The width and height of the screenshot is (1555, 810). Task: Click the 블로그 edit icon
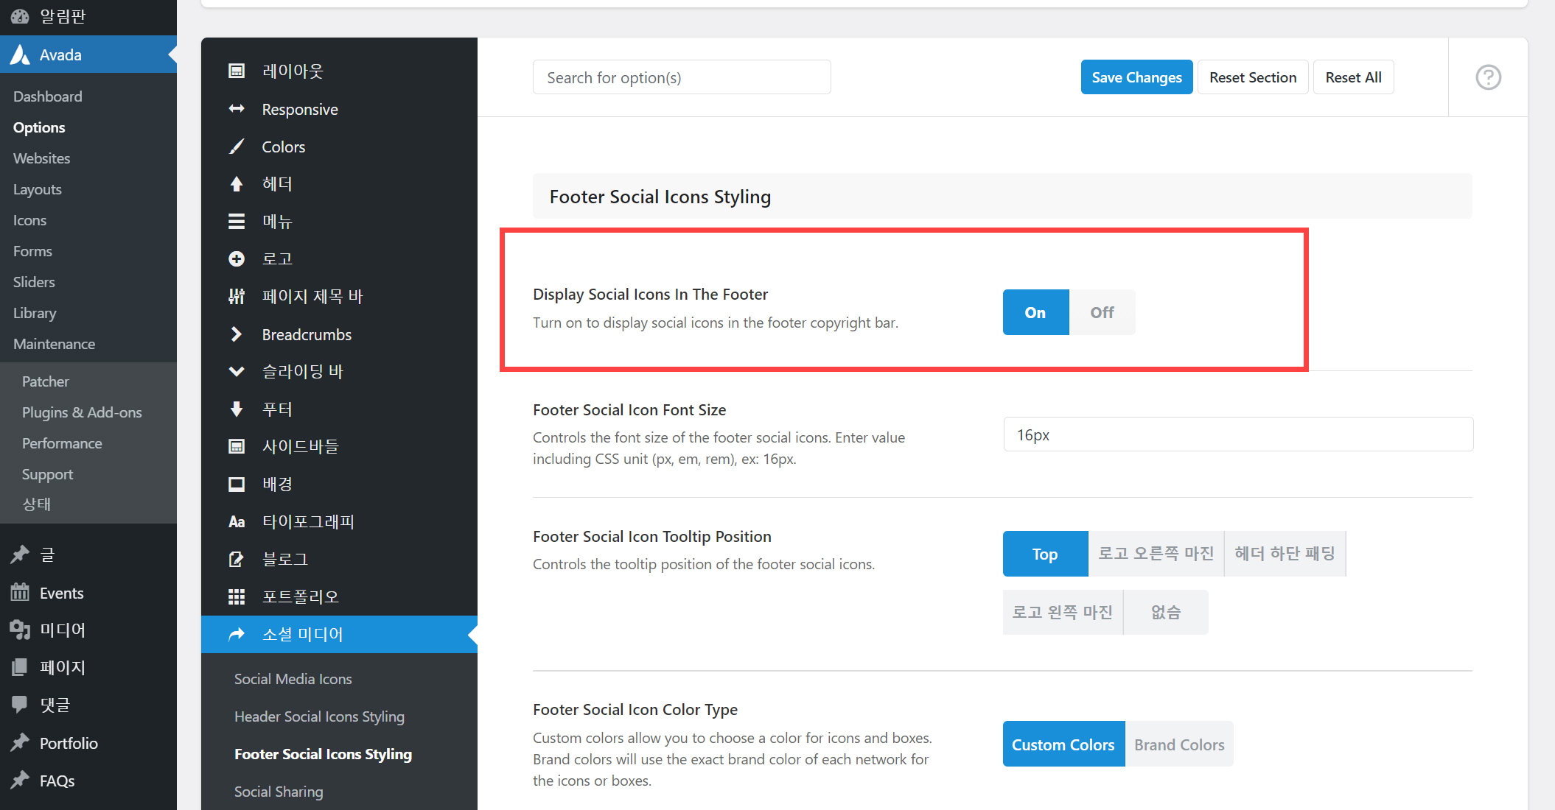click(x=237, y=559)
